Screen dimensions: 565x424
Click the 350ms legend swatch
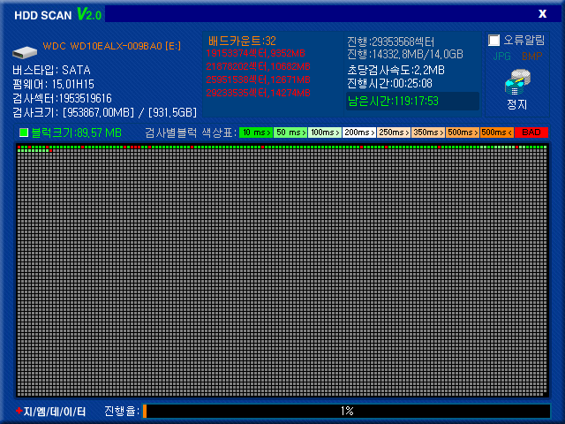click(428, 132)
